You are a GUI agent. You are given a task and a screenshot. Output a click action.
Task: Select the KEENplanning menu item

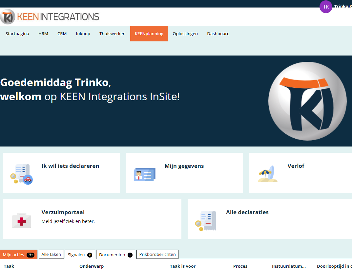point(149,34)
